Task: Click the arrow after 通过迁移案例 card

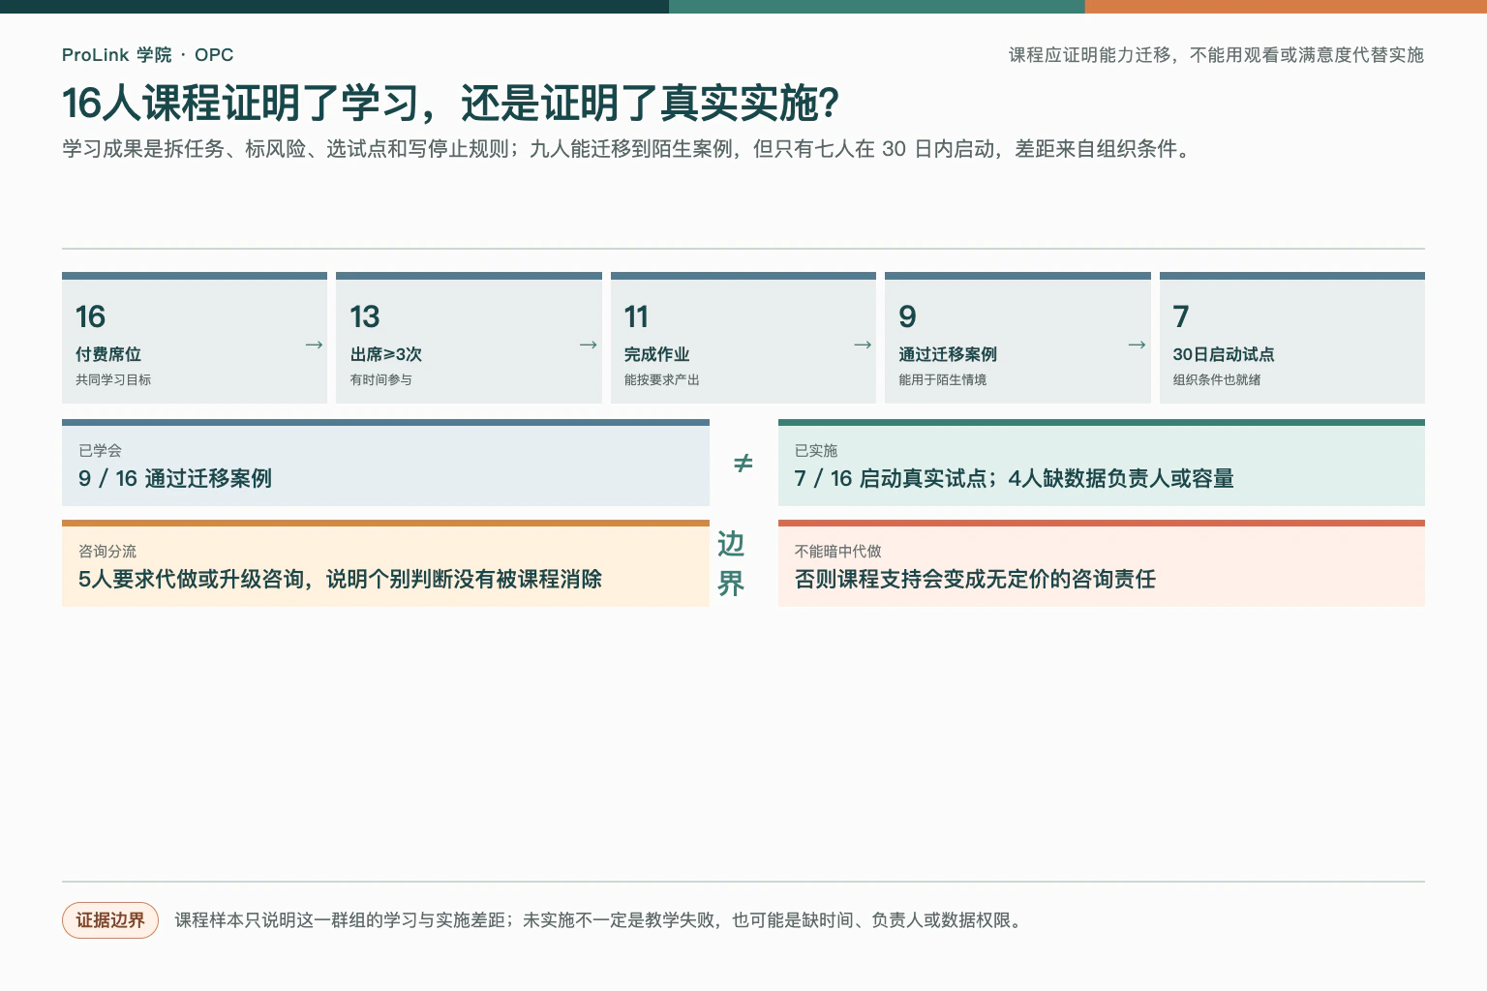Action: pyautogui.click(x=1137, y=345)
